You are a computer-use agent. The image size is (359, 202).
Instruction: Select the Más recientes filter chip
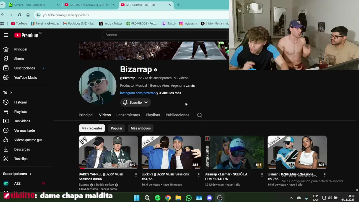pos(92,128)
